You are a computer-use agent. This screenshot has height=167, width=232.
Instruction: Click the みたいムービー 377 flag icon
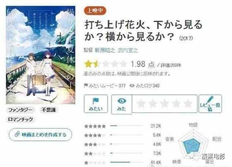(86, 85)
